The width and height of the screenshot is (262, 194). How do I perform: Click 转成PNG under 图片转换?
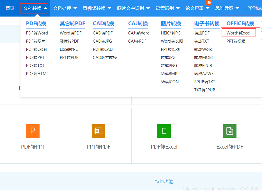point(169,66)
